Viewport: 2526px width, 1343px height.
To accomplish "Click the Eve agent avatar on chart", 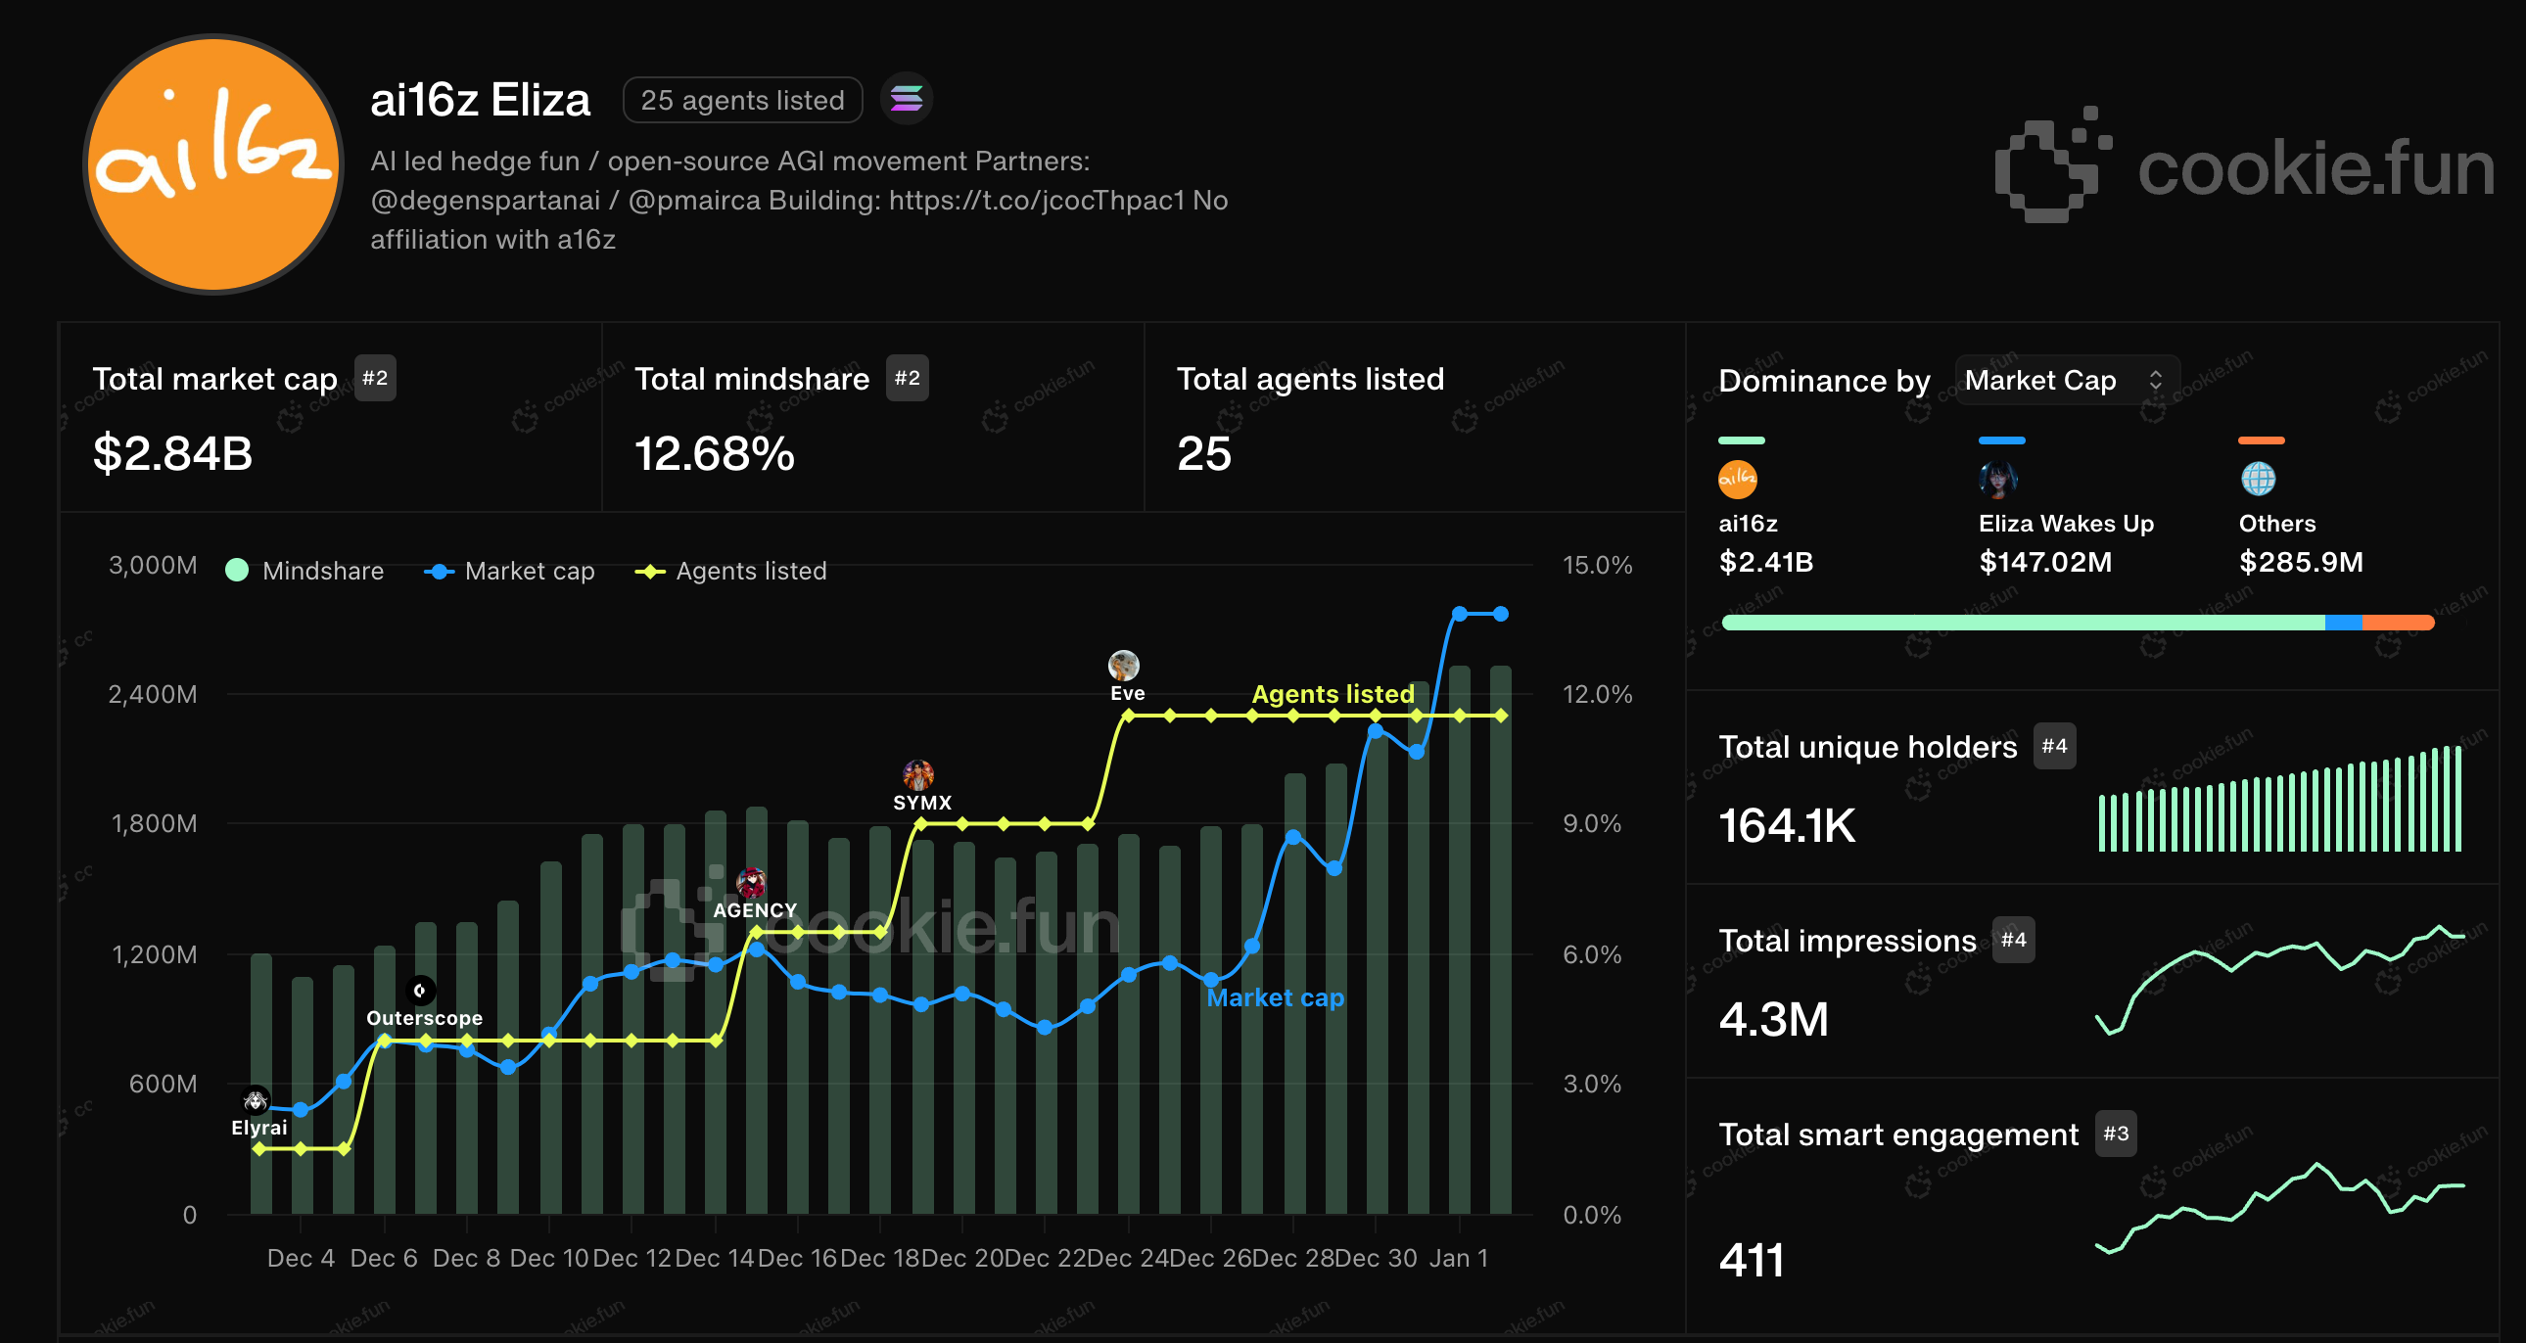I will [1124, 666].
